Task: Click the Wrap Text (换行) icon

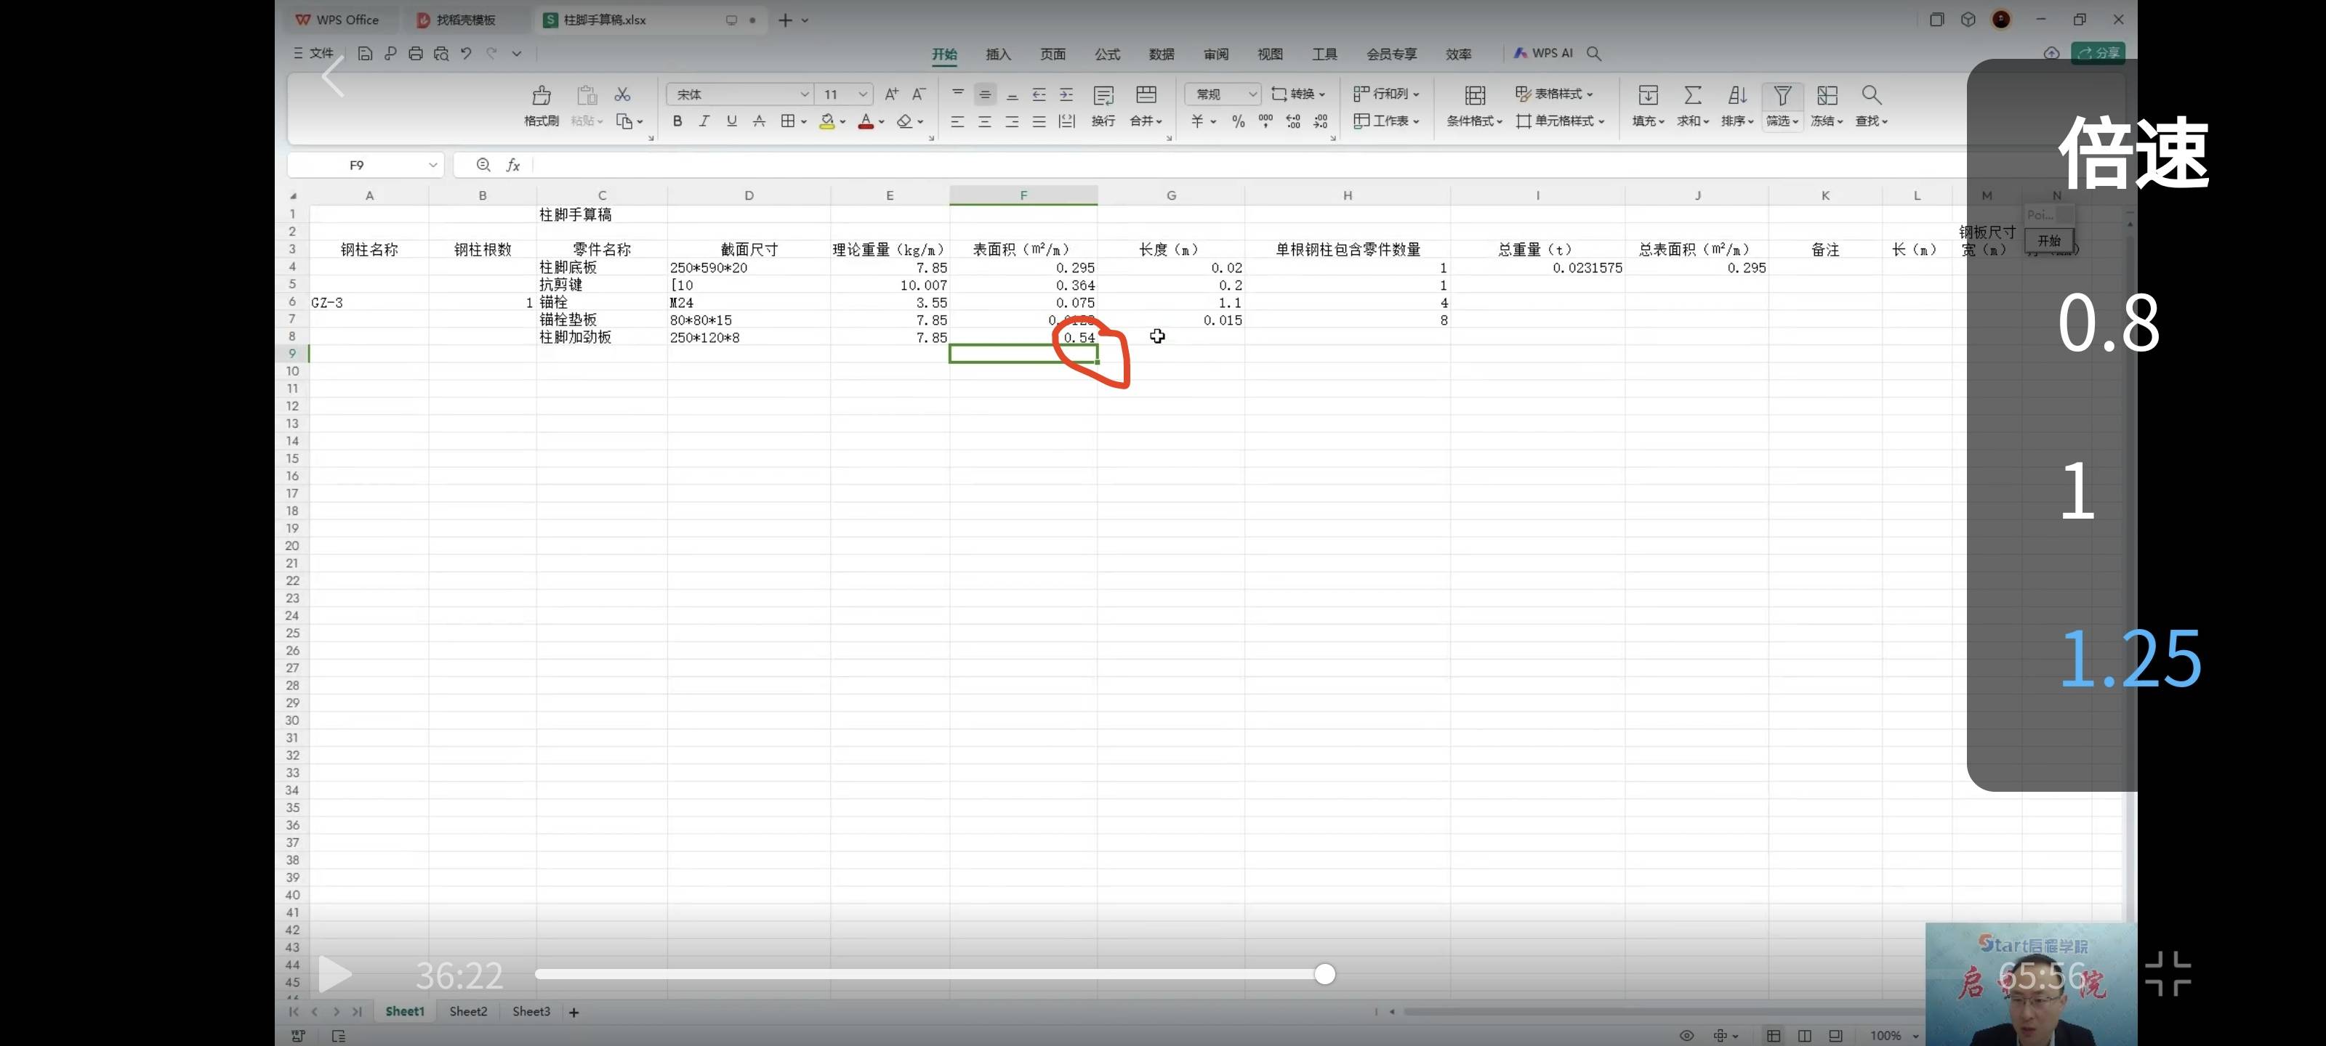Action: (1103, 96)
